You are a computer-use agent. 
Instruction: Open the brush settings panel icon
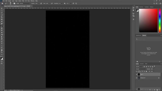14,3
